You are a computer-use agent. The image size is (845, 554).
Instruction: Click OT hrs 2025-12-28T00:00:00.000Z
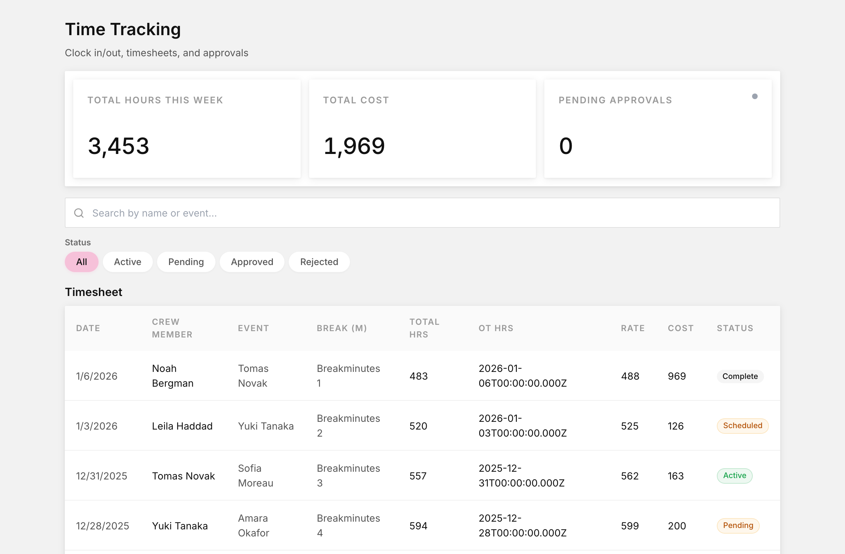pos(522,526)
